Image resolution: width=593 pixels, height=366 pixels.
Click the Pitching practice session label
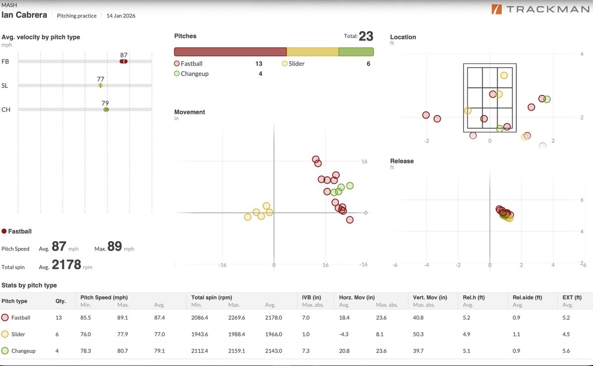click(77, 16)
